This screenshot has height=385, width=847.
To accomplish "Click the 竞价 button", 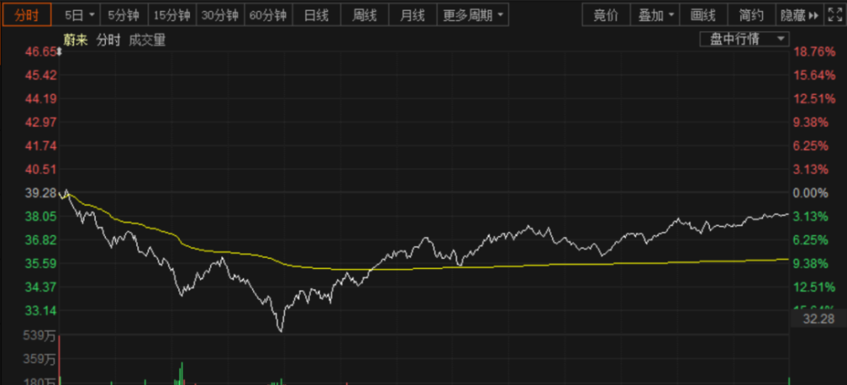I will tap(606, 15).
